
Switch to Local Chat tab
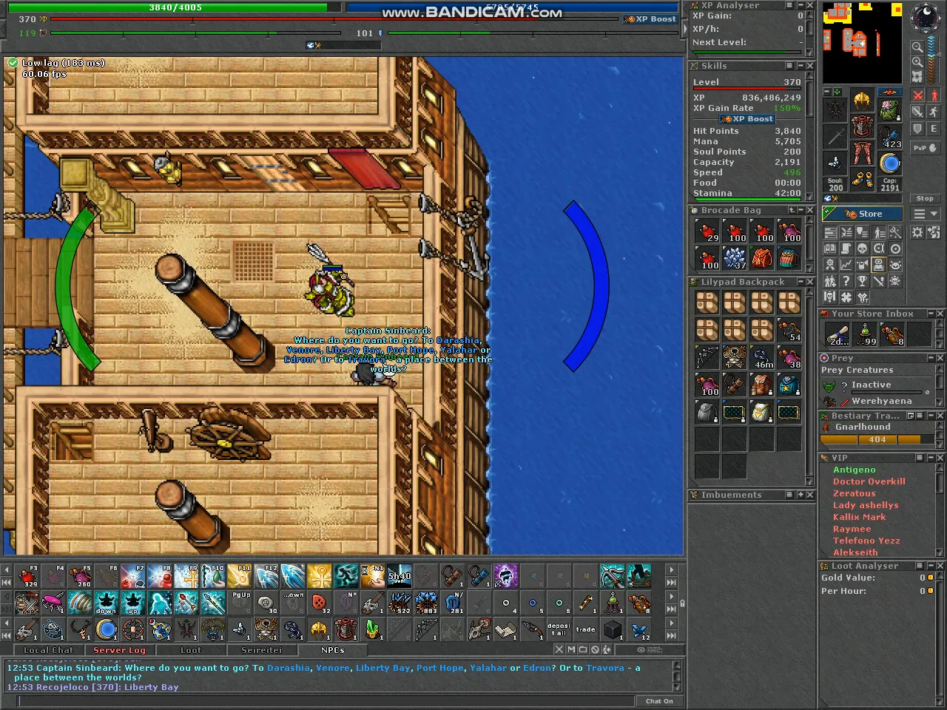[x=48, y=650]
